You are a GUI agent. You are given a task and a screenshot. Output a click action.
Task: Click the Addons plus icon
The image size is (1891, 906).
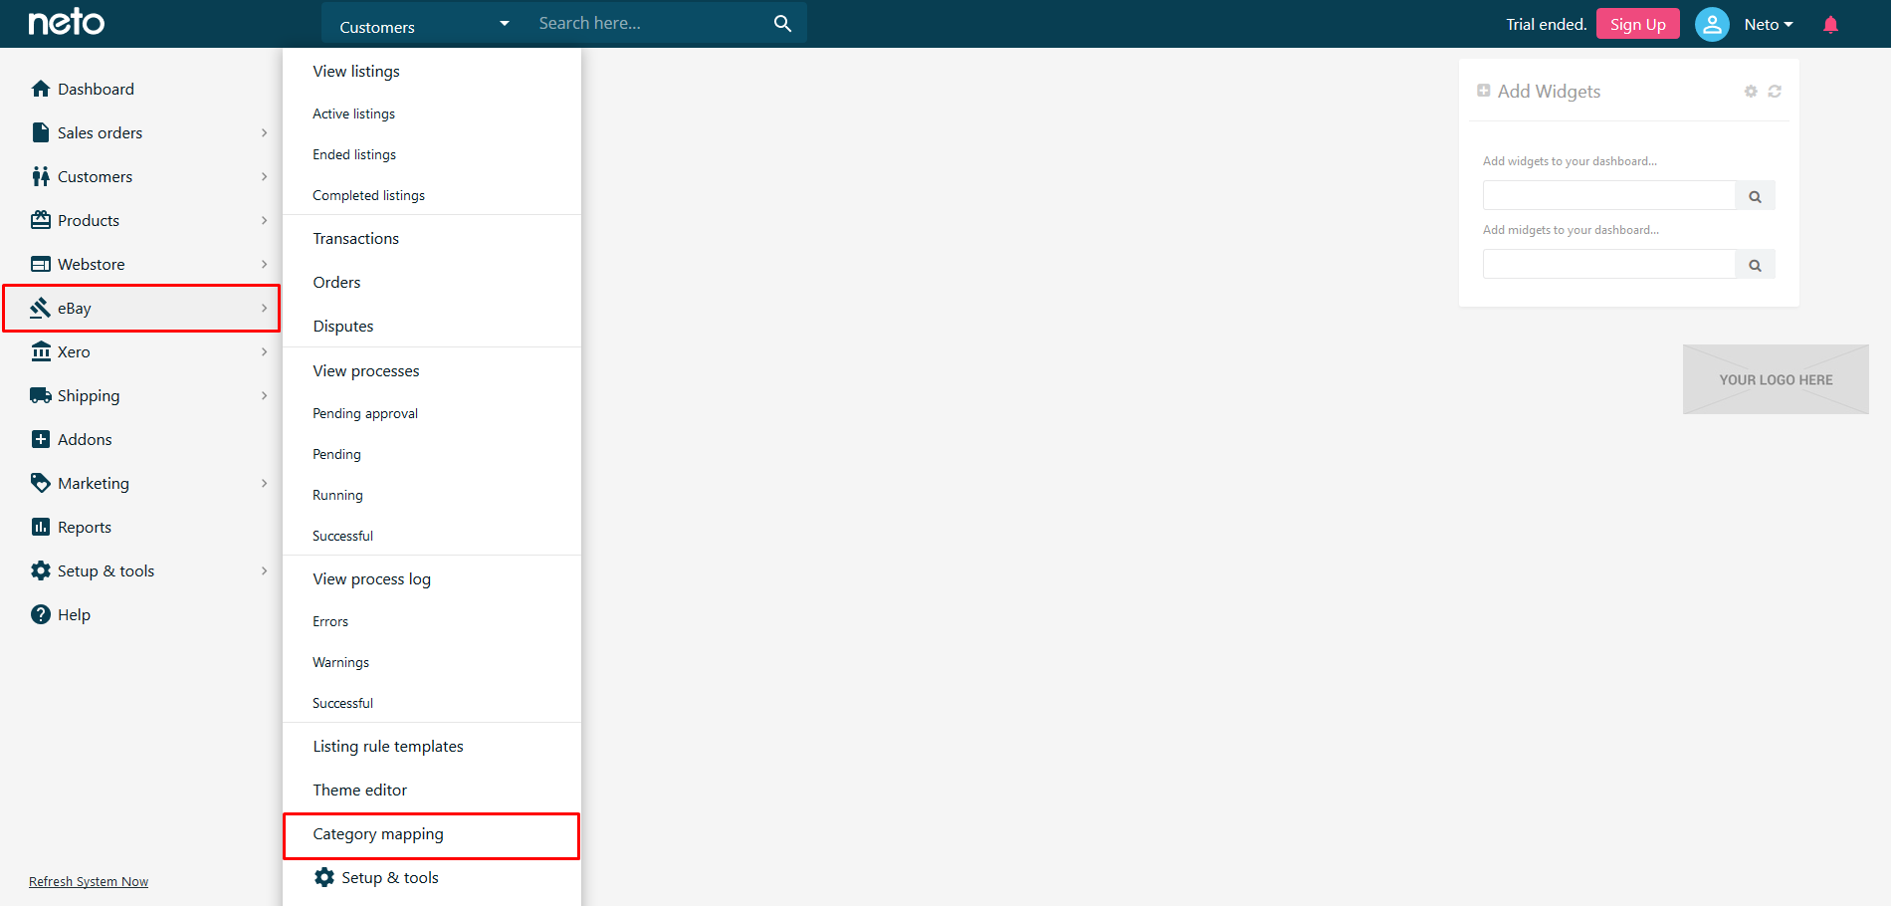pos(41,439)
